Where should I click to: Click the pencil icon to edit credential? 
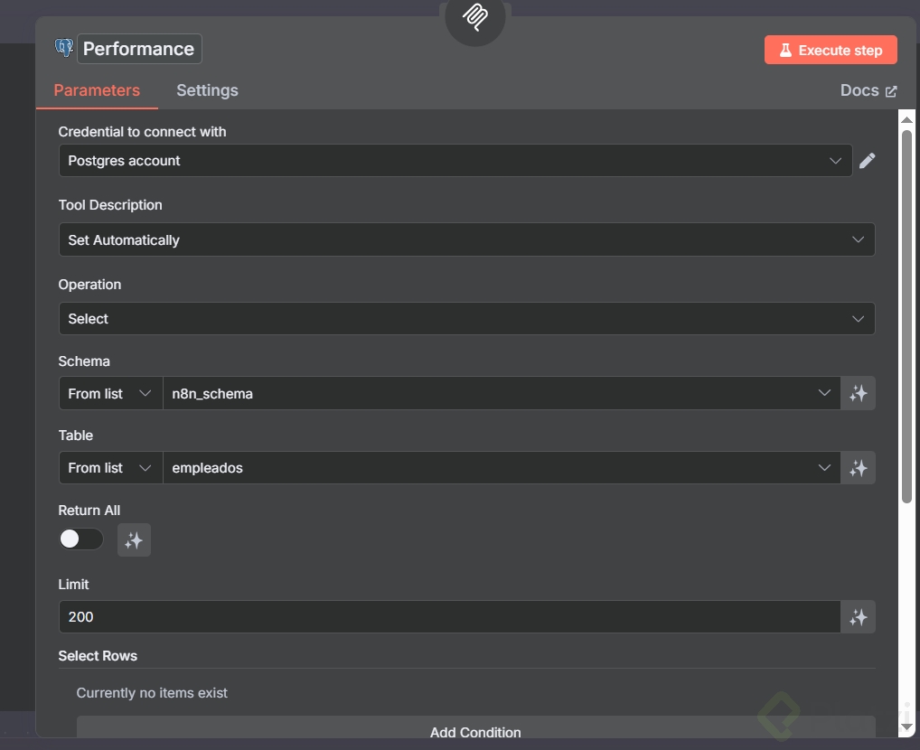[x=868, y=161]
